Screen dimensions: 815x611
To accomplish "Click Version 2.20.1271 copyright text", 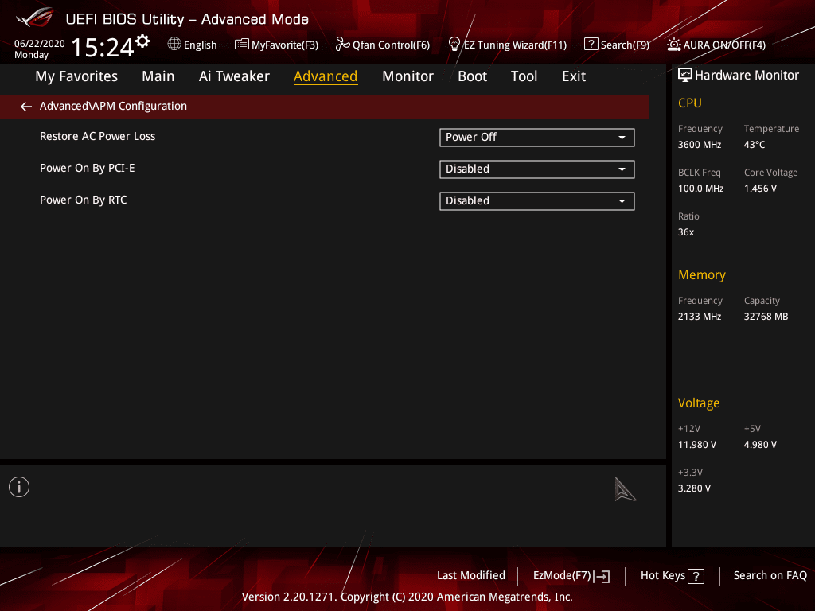I will click(407, 597).
